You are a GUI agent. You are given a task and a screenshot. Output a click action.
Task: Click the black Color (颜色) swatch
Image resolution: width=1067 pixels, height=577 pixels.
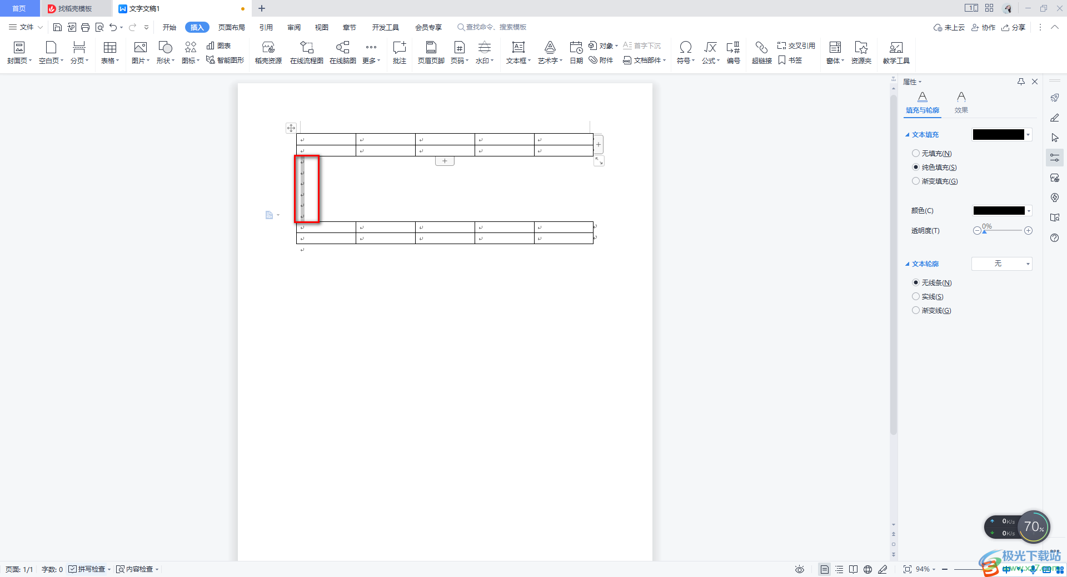[x=999, y=211]
